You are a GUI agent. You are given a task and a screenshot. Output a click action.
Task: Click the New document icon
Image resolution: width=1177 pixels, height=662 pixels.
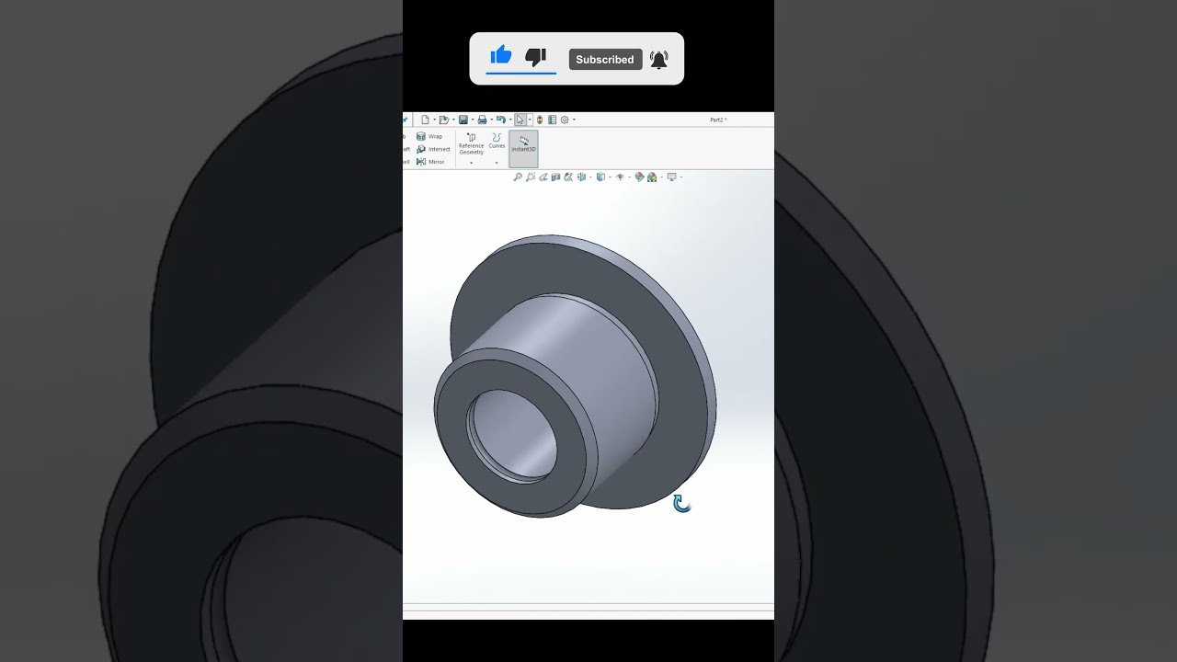pyautogui.click(x=426, y=120)
